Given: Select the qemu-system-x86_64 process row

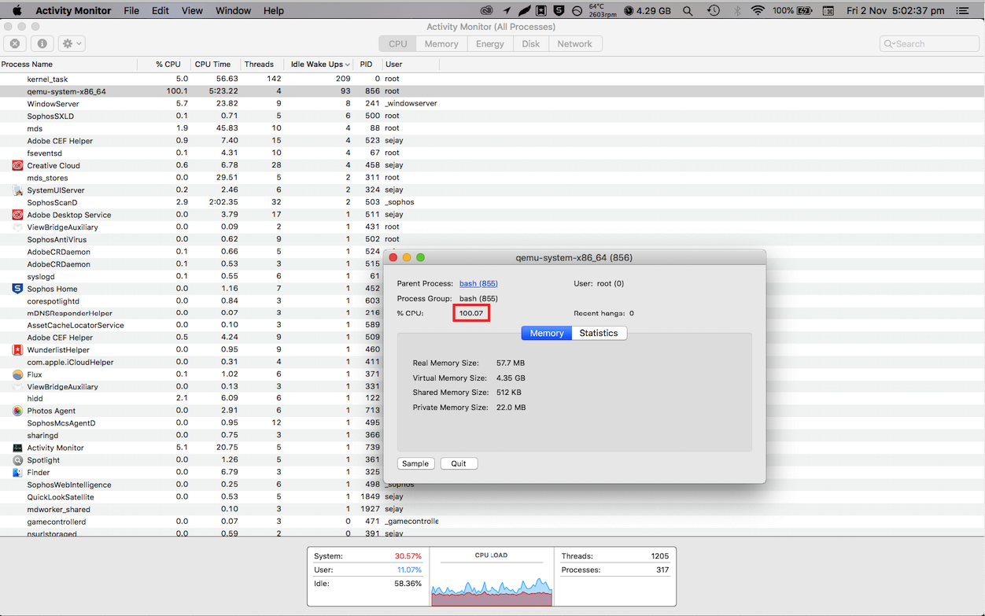Looking at the screenshot, I should click(492, 91).
